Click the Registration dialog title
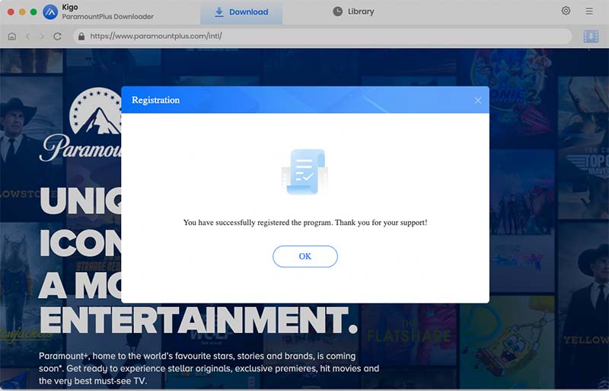The height and width of the screenshot is (391, 609). point(156,100)
